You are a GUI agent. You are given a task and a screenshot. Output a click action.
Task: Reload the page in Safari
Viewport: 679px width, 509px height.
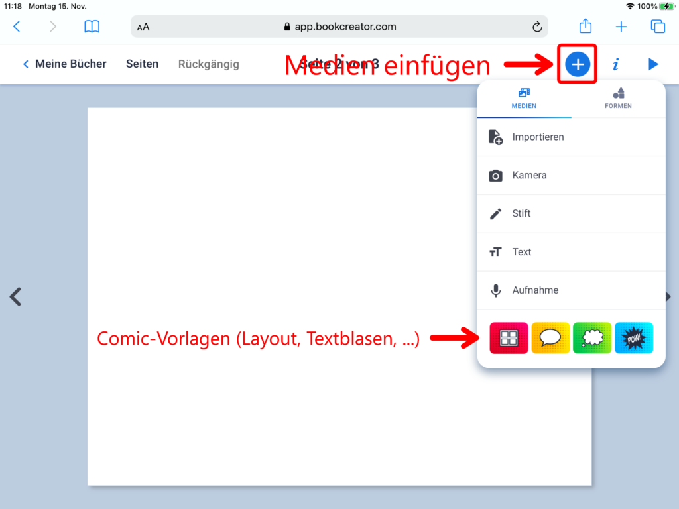tap(537, 27)
